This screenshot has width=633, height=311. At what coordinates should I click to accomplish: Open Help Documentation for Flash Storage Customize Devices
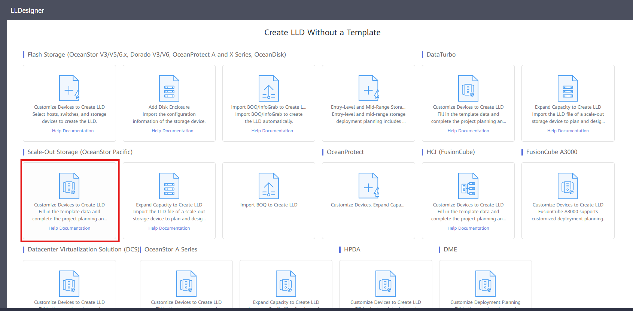tap(73, 131)
